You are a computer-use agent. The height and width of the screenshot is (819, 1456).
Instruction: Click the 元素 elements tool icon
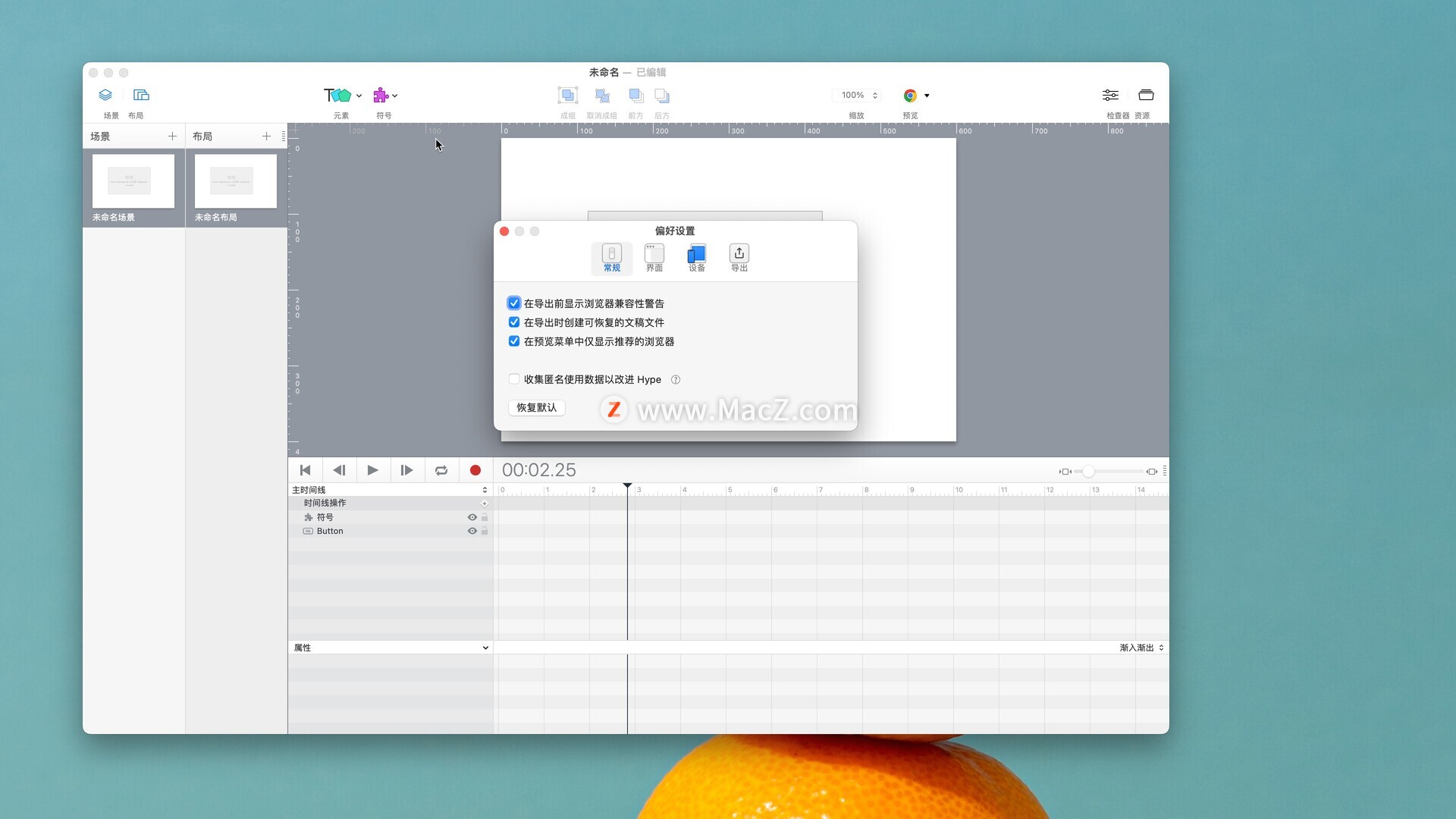tap(337, 96)
